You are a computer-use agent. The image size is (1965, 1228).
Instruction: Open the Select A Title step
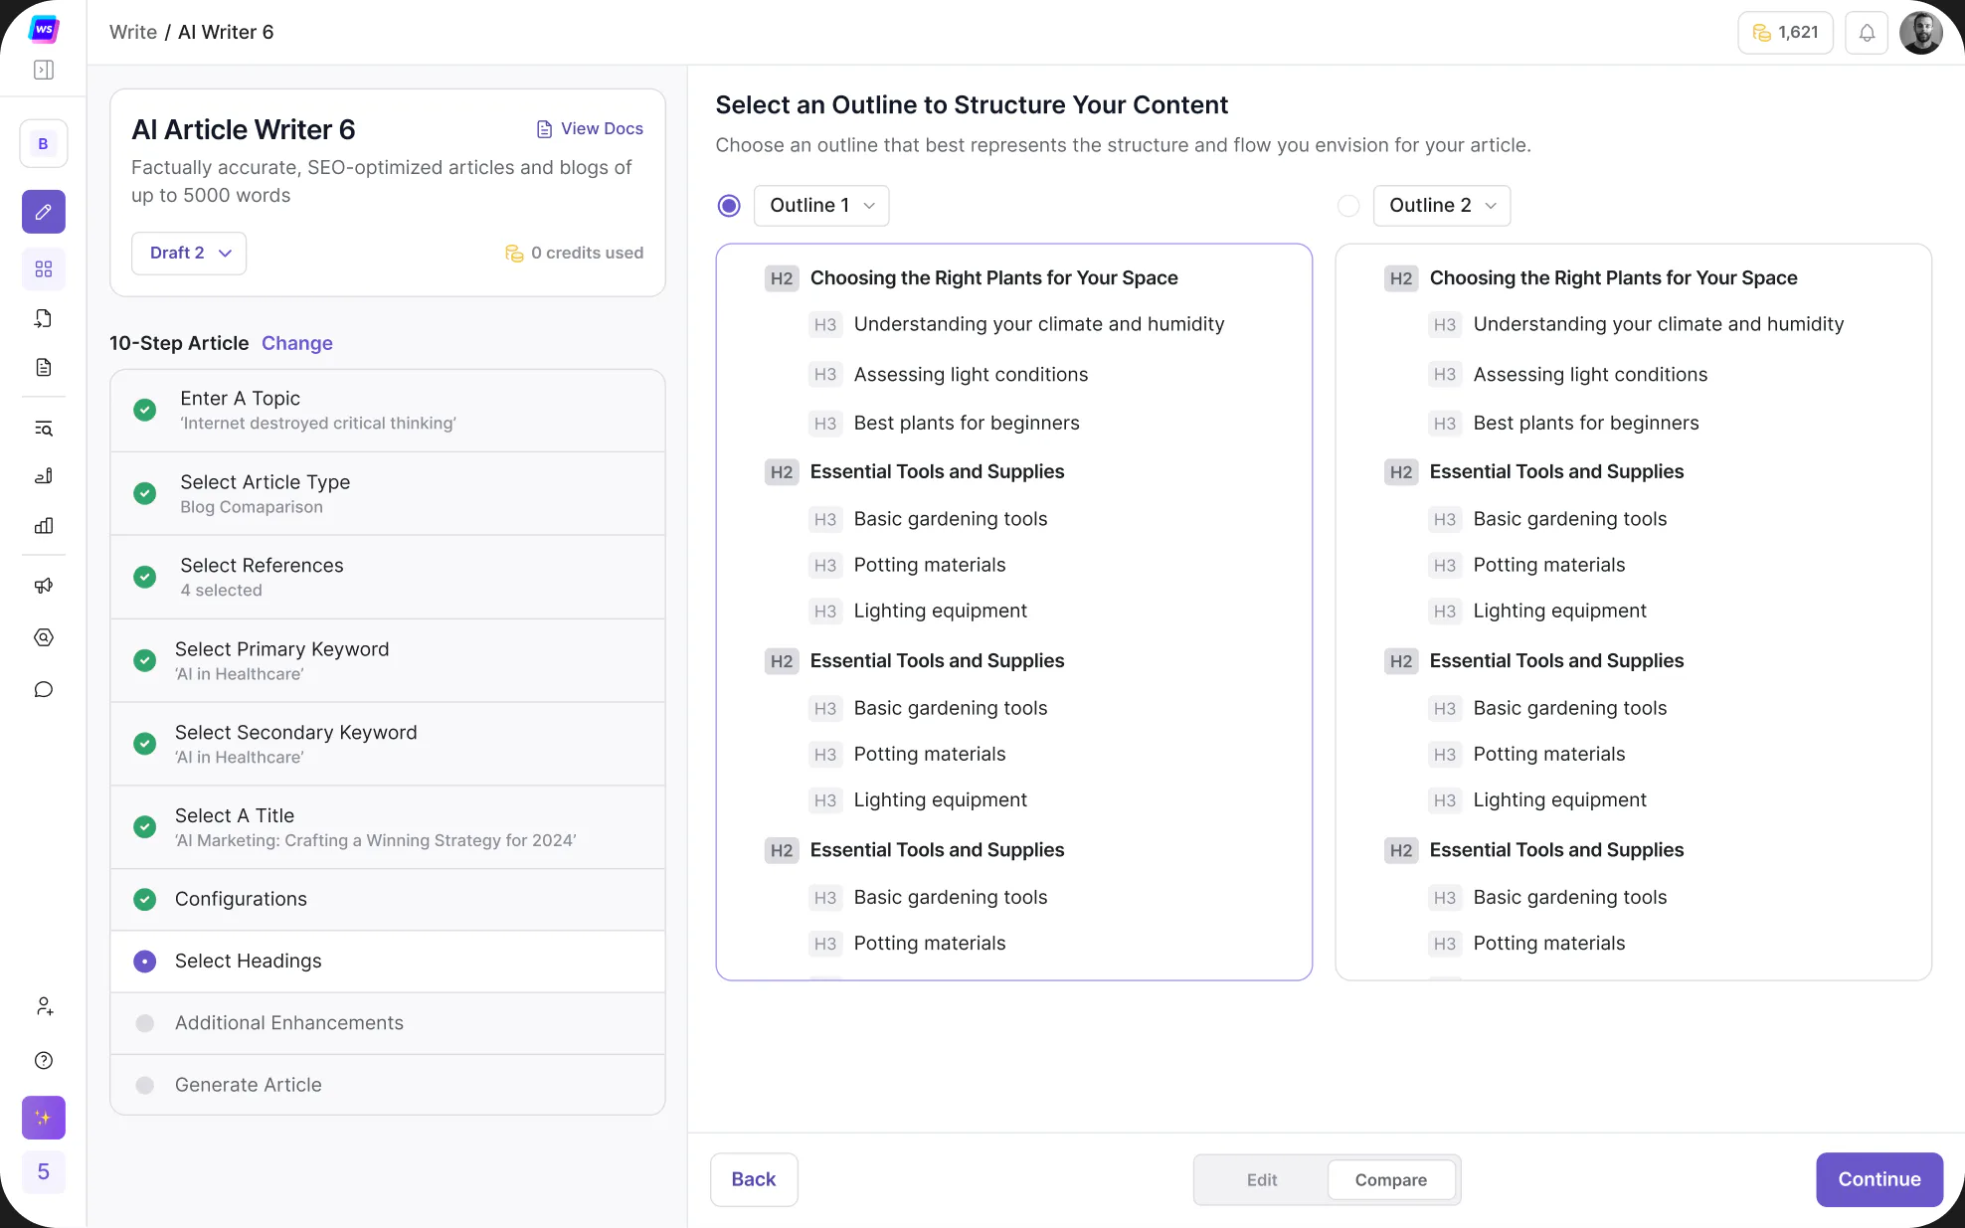tap(388, 828)
